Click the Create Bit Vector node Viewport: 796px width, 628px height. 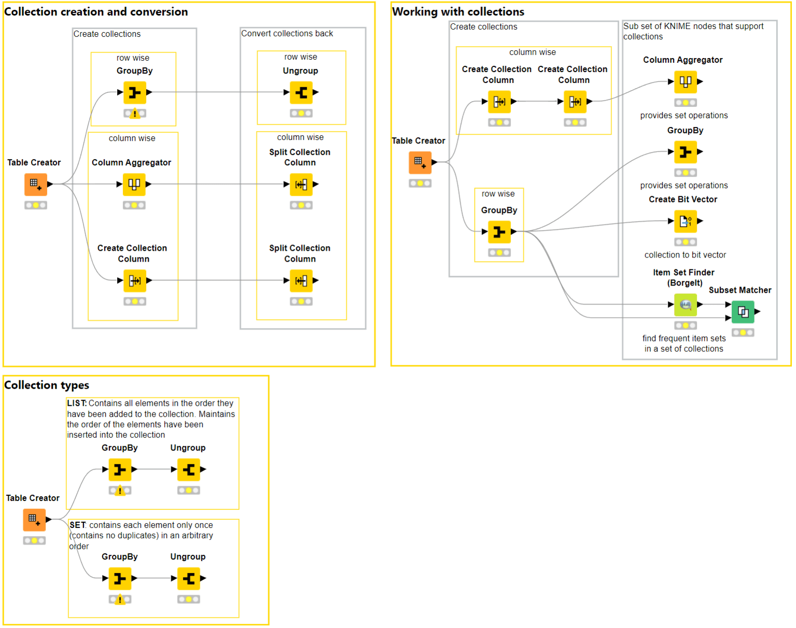(686, 221)
